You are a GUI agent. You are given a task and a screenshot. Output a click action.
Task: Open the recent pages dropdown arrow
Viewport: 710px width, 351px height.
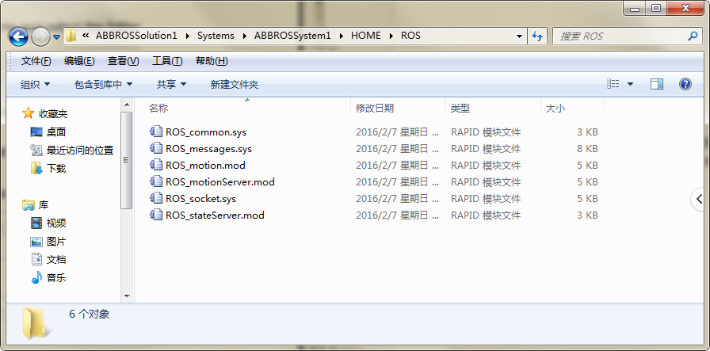pos(56,36)
